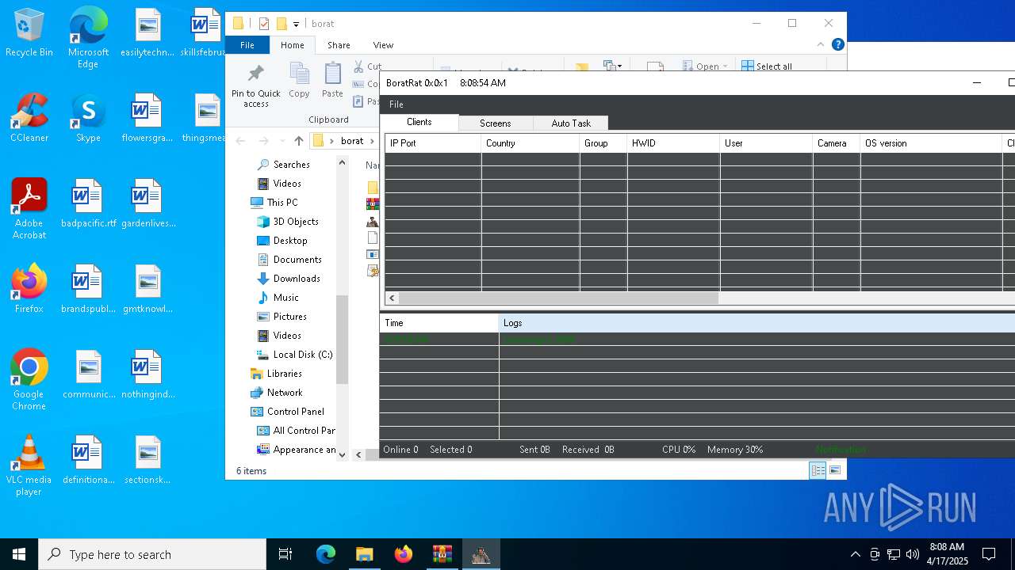Open All Control Panel Items entry
This screenshot has width=1015, height=570.
pyautogui.click(x=304, y=431)
